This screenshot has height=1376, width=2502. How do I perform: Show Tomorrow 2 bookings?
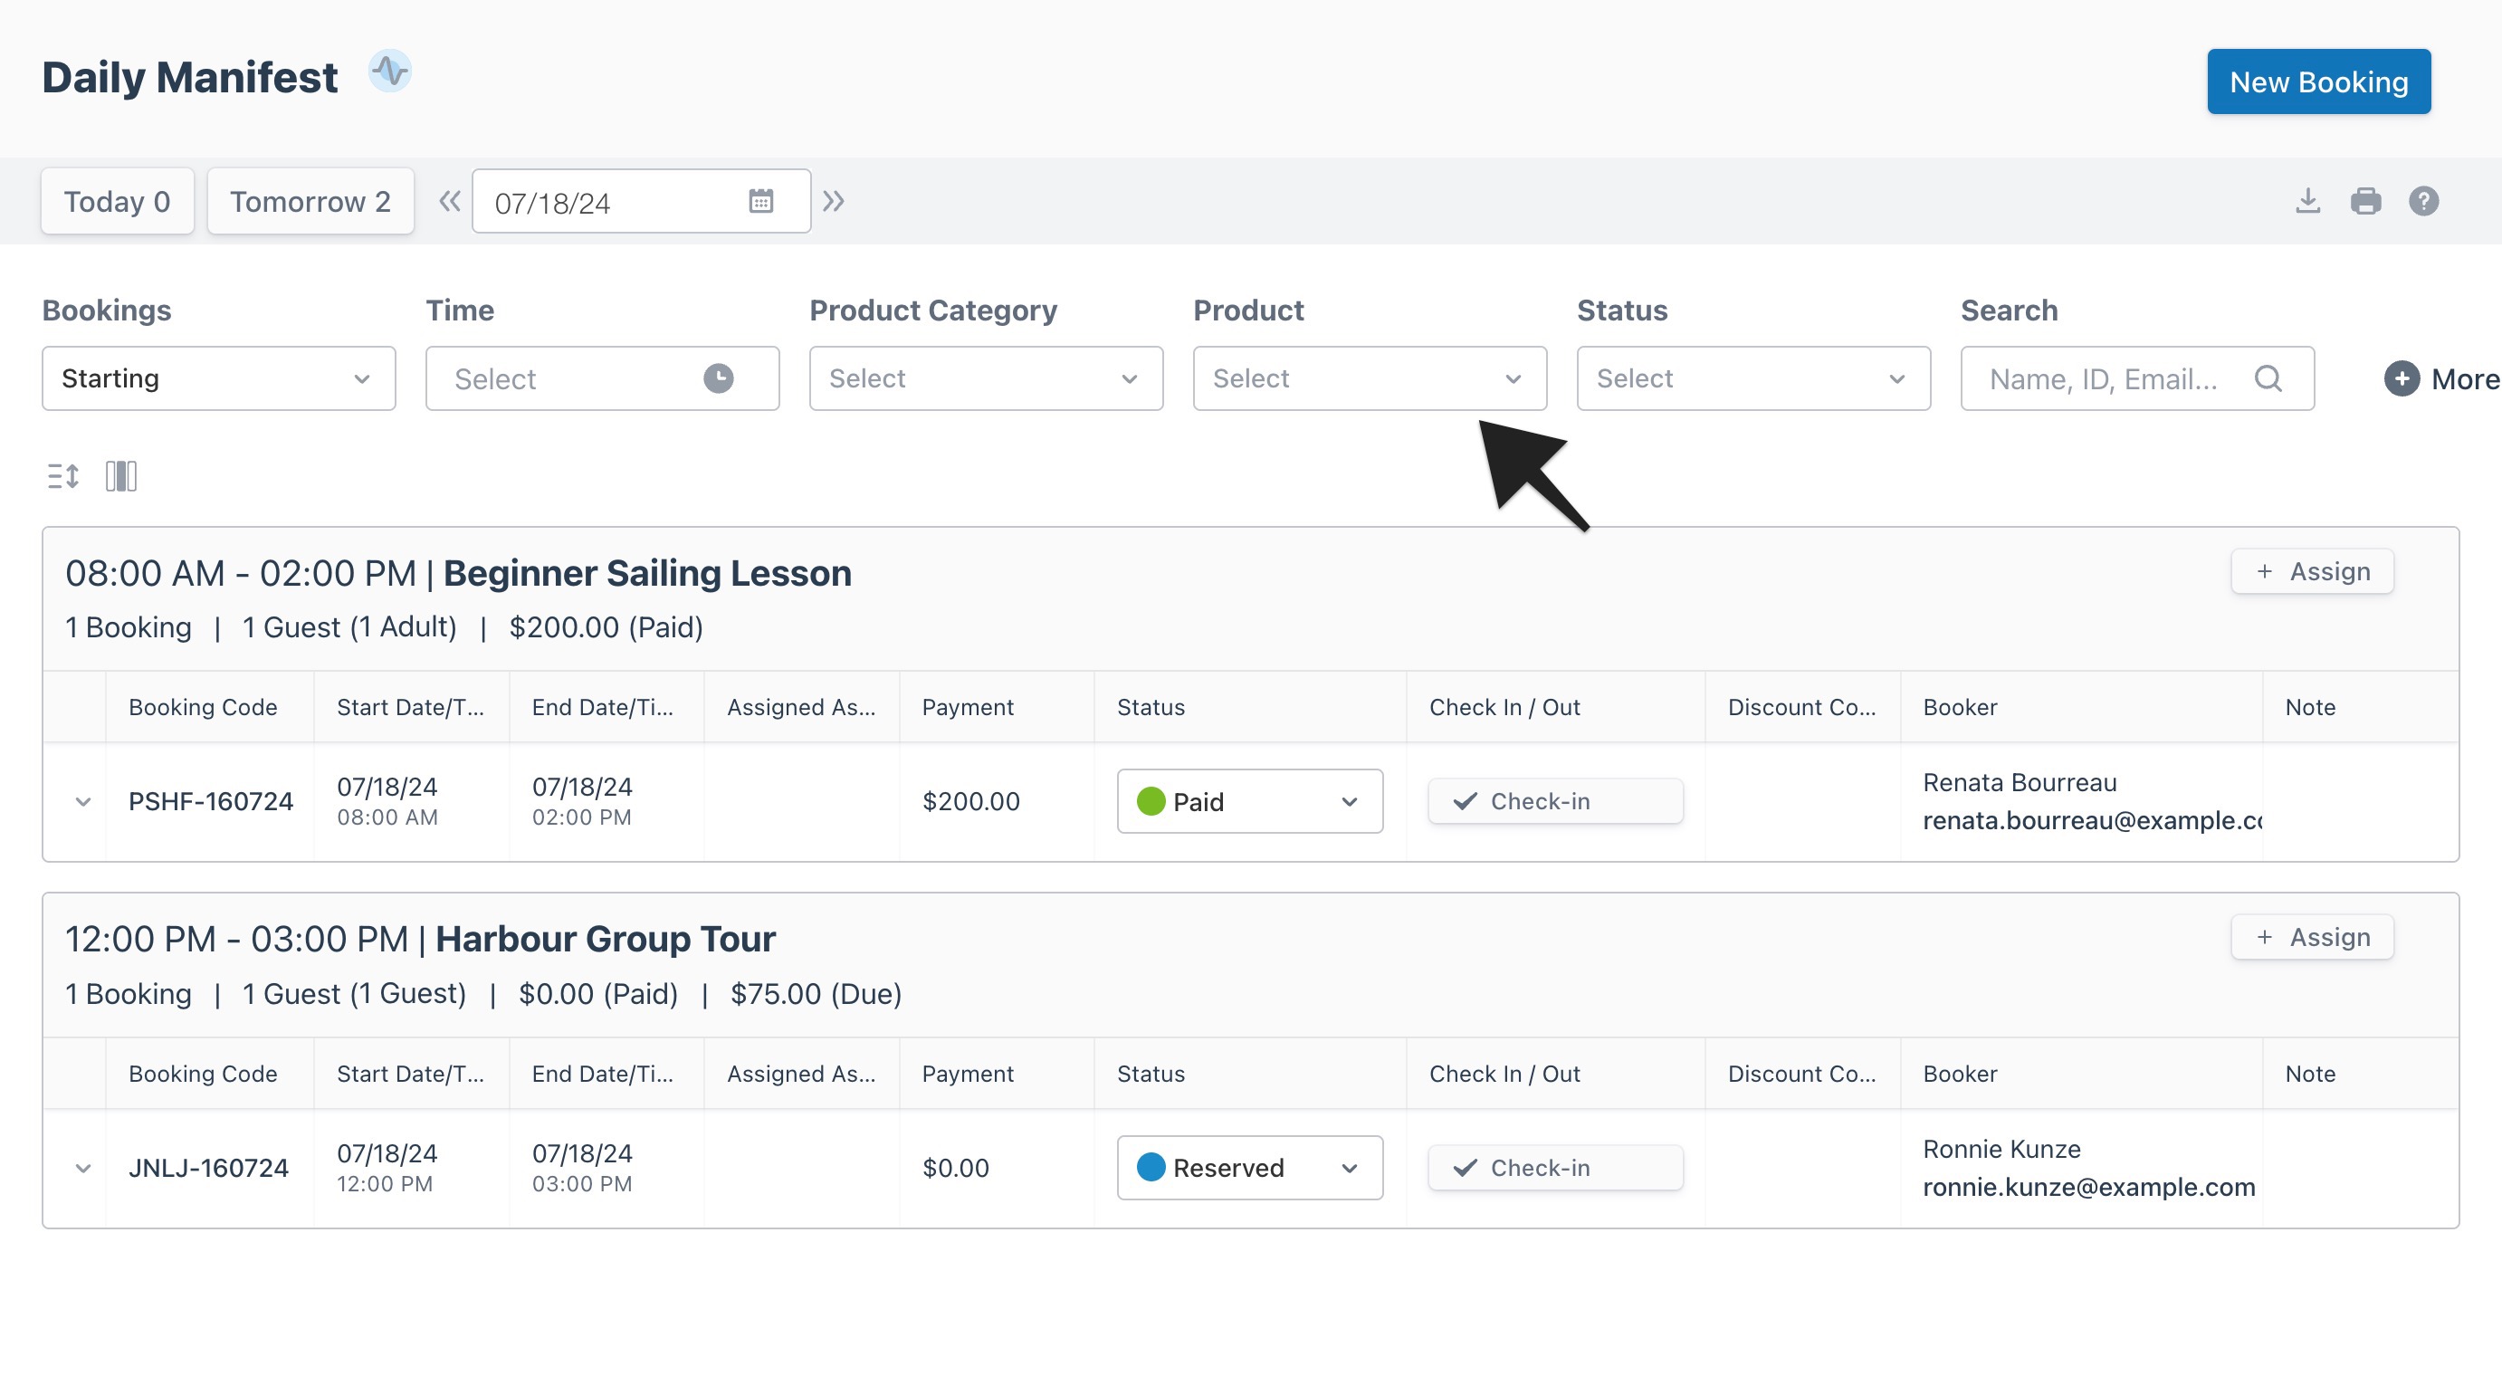point(310,201)
